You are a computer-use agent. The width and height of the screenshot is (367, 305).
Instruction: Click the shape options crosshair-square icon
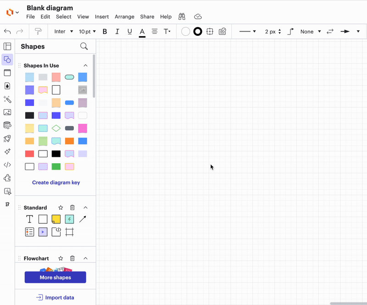(x=210, y=31)
